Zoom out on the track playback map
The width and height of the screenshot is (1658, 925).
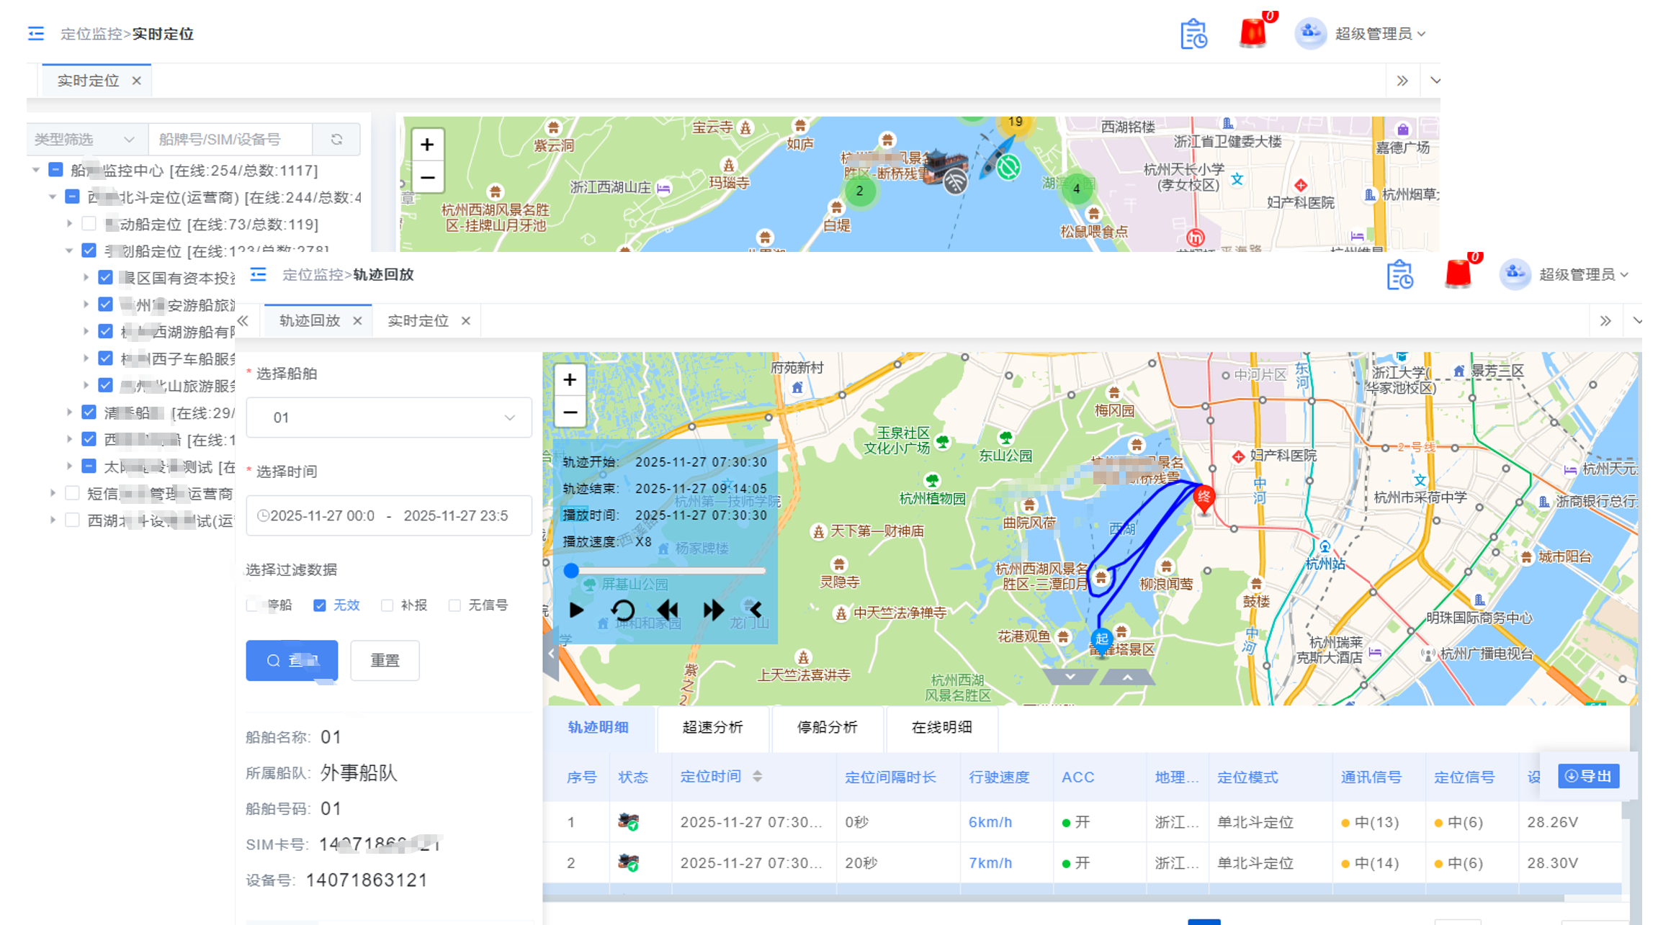click(570, 412)
